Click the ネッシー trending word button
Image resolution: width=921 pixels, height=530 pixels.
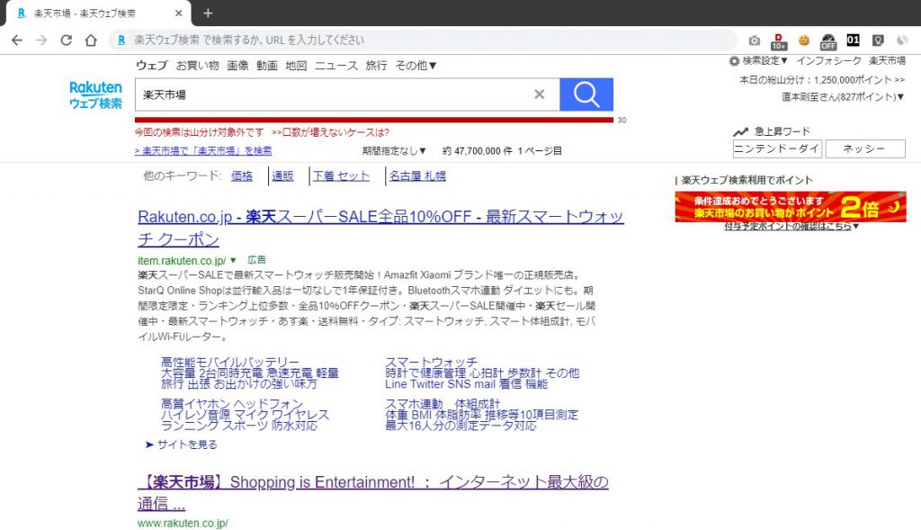coord(865,148)
